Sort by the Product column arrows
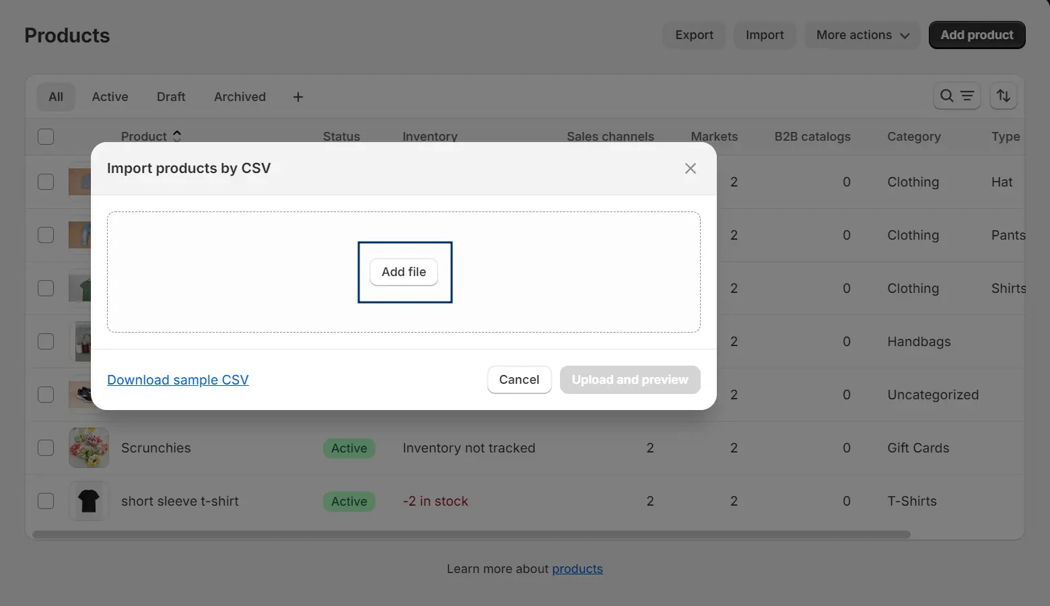Viewport: 1050px width, 606px height. click(177, 136)
